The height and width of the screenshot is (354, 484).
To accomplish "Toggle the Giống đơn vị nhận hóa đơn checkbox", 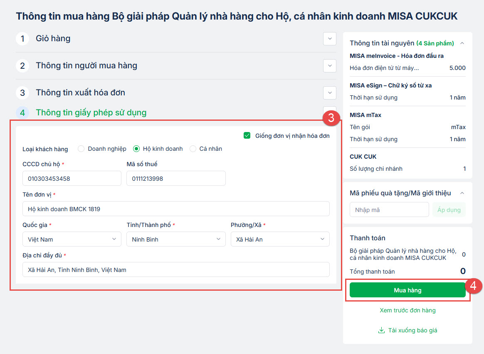I will 247,135.
